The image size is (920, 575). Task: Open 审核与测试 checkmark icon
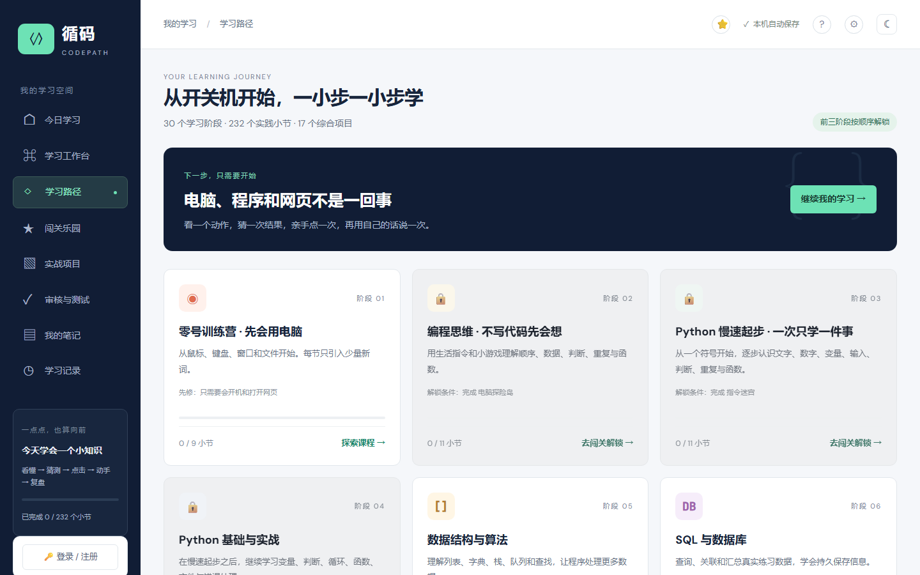[27, 299]
